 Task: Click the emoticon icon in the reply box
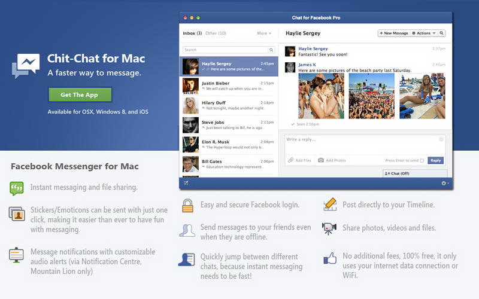pos(441,139)
